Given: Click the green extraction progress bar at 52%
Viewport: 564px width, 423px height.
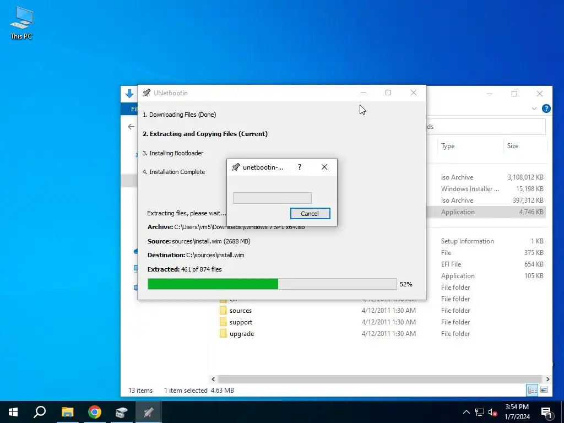Looking at the screenshot, I should (x=272, y=284).
